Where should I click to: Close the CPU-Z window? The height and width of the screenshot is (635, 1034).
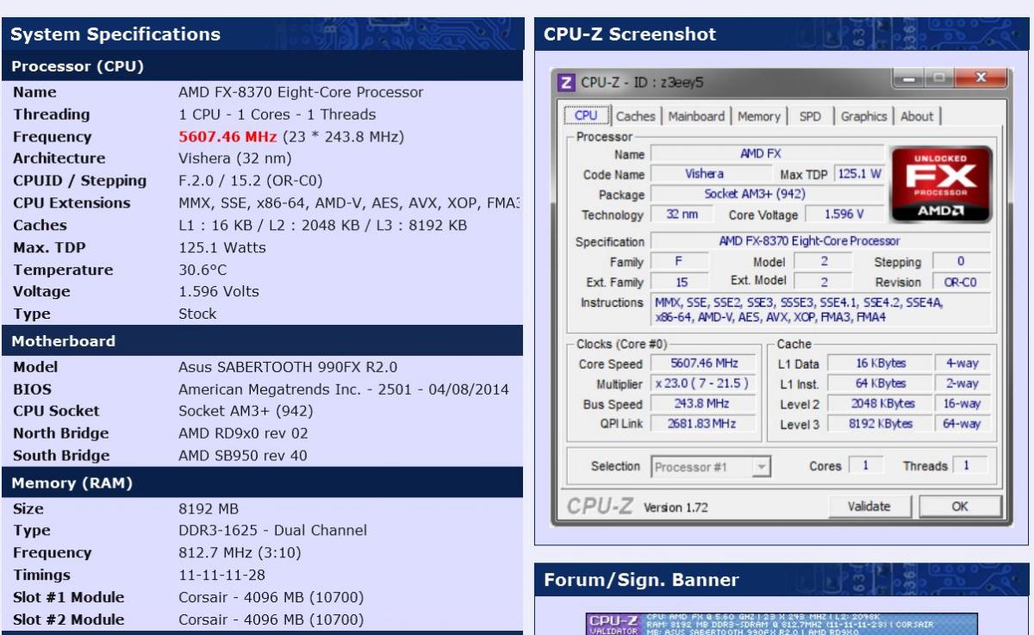(979, 79)
